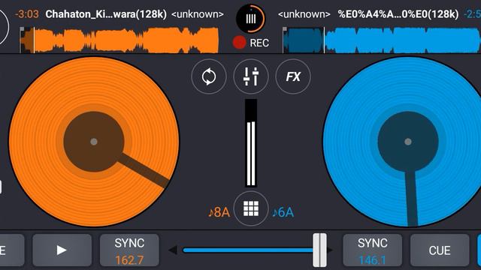Sync the left deck at 162.7 BPM
This screenshot has height=270, width=481.
coord(129,250)
